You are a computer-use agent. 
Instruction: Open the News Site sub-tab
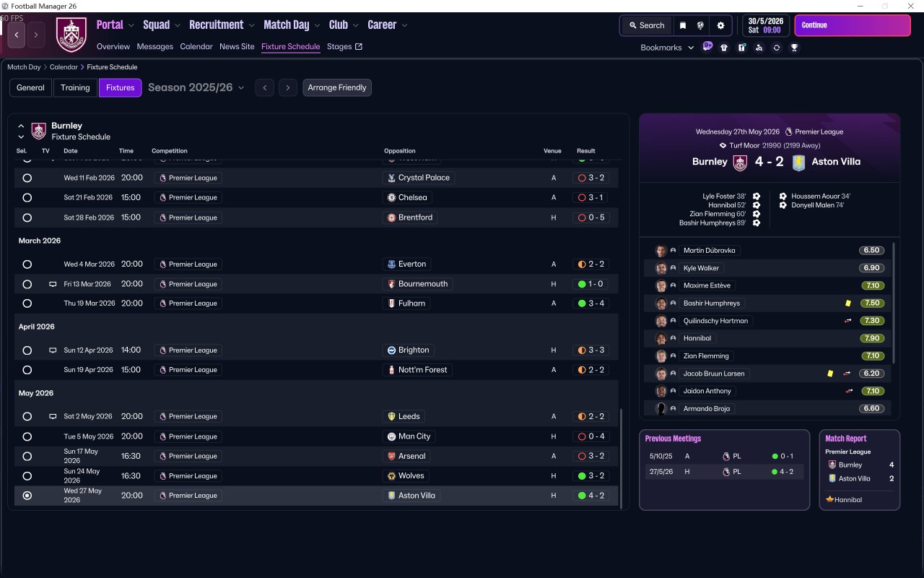[237, 47]
